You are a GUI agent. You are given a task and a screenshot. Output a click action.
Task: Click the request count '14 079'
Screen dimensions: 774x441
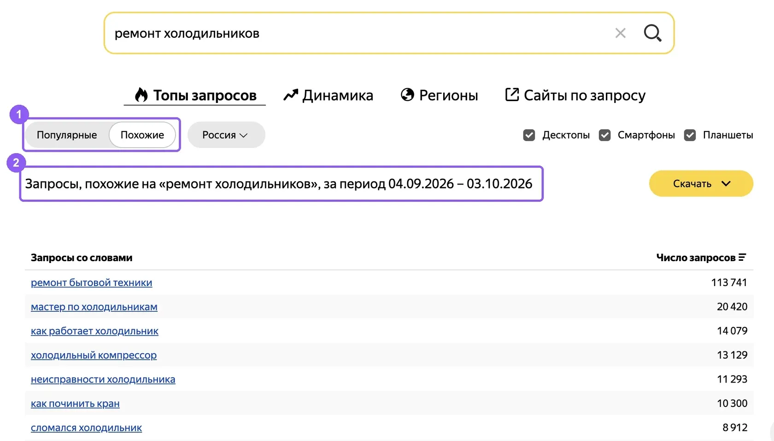click(732, 331)
